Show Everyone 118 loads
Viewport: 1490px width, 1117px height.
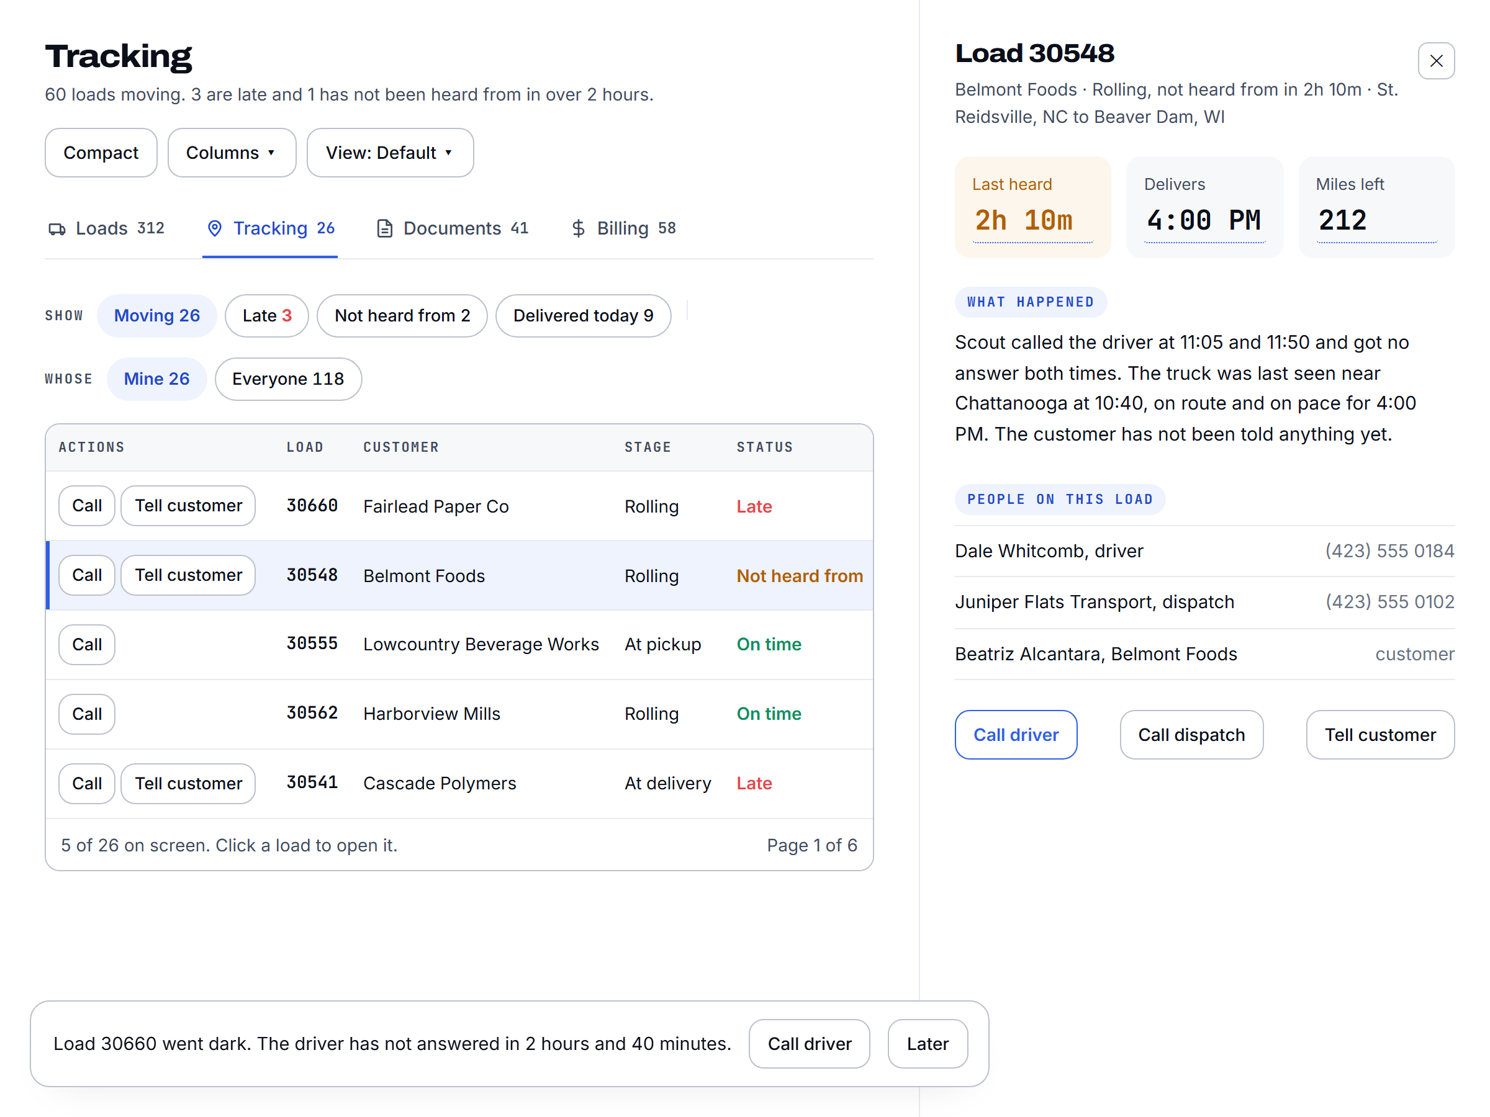click(x=288, y=379)
